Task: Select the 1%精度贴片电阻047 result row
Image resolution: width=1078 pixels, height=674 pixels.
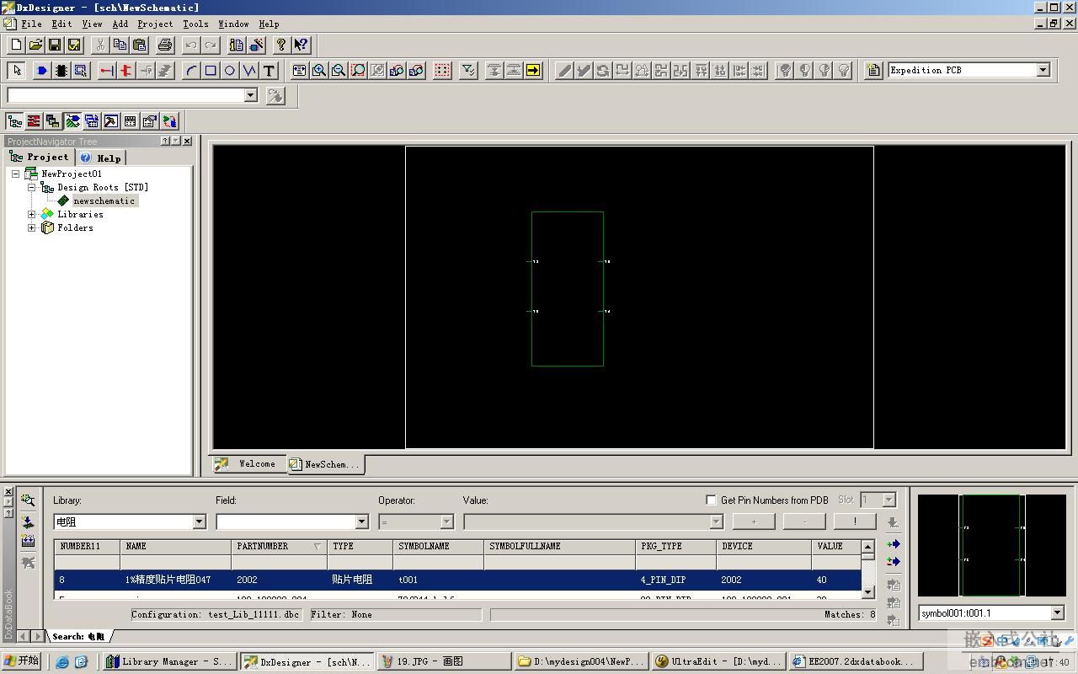Action: pos(457,580)
